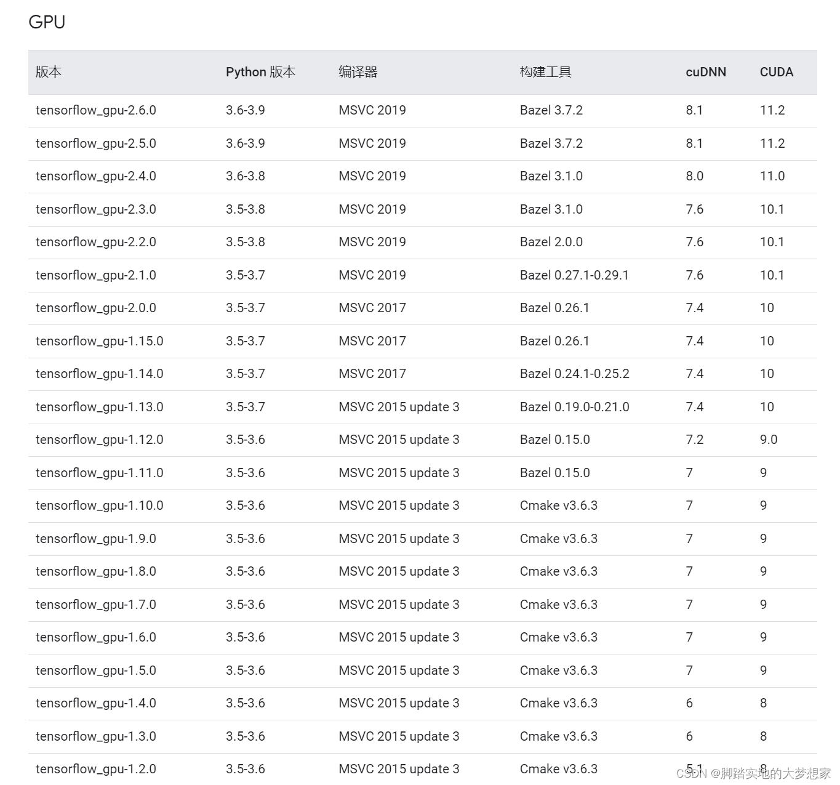This screenshot has width=840, height=785.
Task: Select the tensorflow_gpu-2.3.0 cell
Action: pos(96,209)
